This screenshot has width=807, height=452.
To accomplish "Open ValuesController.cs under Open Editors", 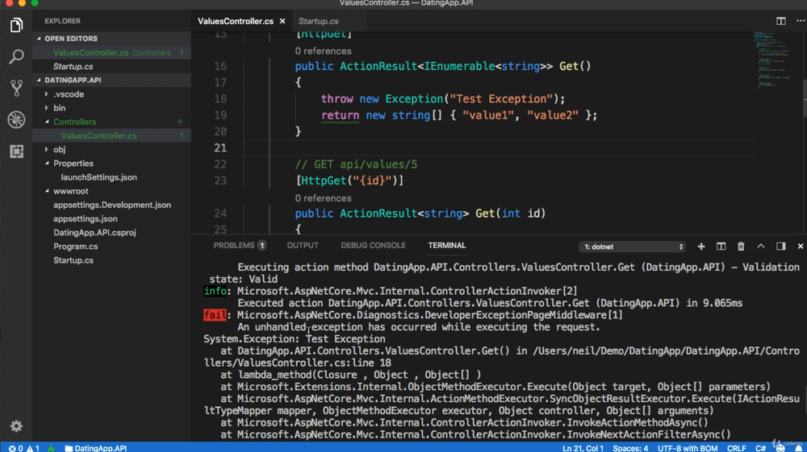I will (x=111, y=52).
